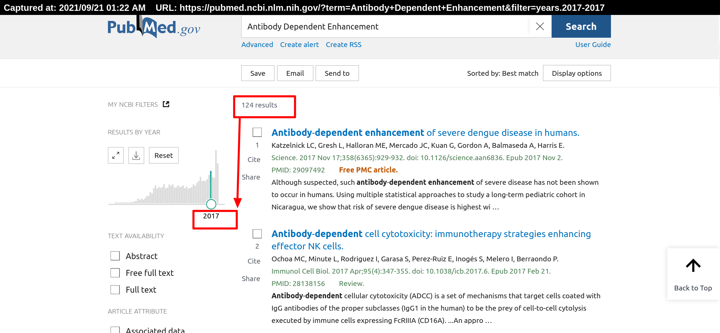
Task: Enable Free full text filter
Action: 115,273
